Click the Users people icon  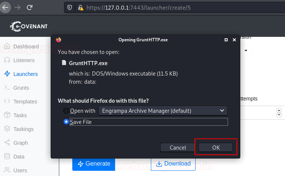point(7,170)
